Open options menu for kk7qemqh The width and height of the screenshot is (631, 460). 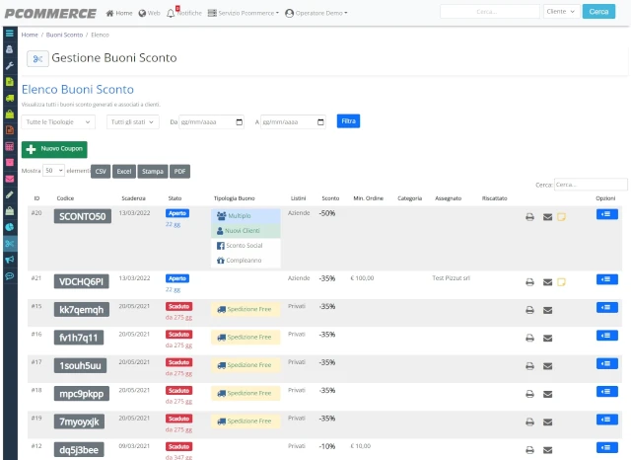(x=607, y=308)
